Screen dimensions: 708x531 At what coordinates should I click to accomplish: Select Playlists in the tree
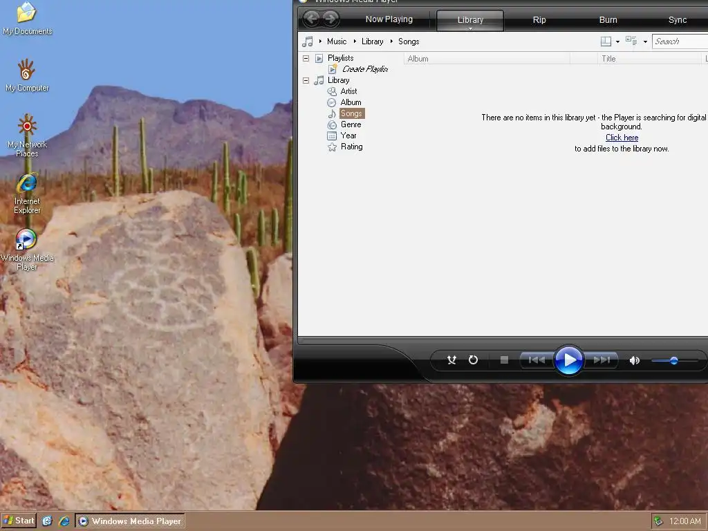[x=340, y=58]
